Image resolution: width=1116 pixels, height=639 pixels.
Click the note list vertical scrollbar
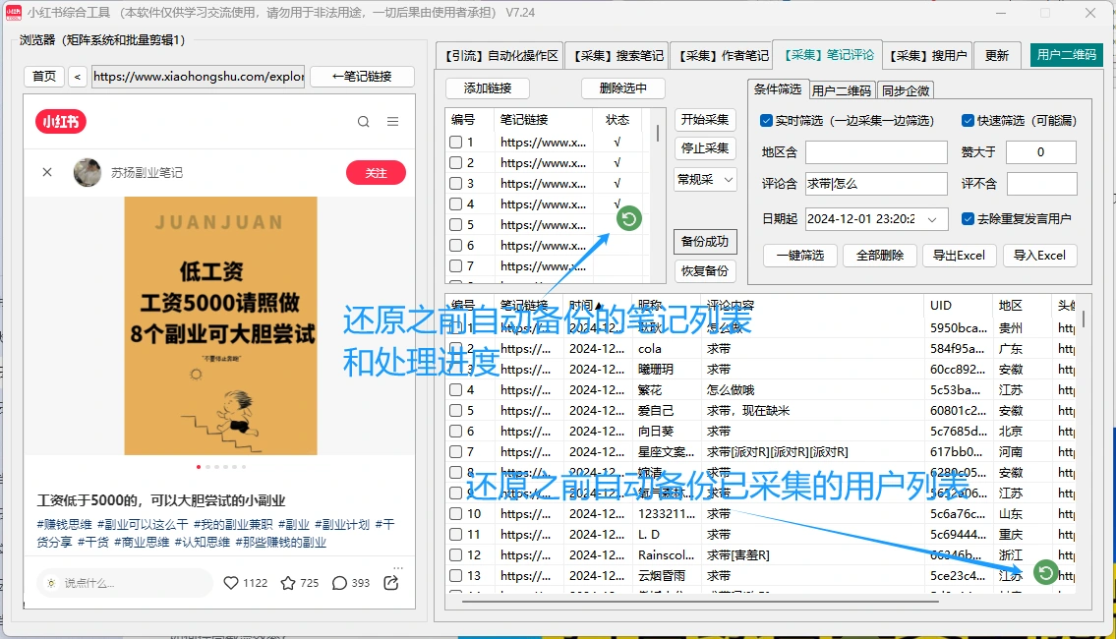coord(658,196)
